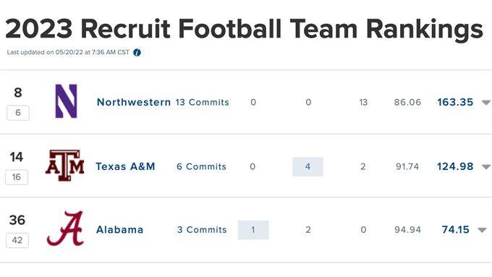The height and width of the screenshot is (277, 492).
Task: Expand the Texas A&M row details arrow
Action: 486,167
